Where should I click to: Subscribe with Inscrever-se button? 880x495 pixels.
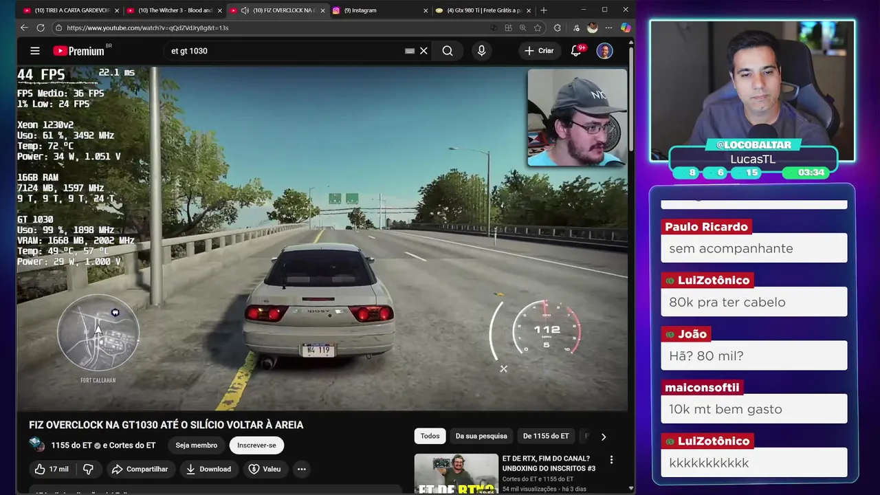click(x=256, y=445)
